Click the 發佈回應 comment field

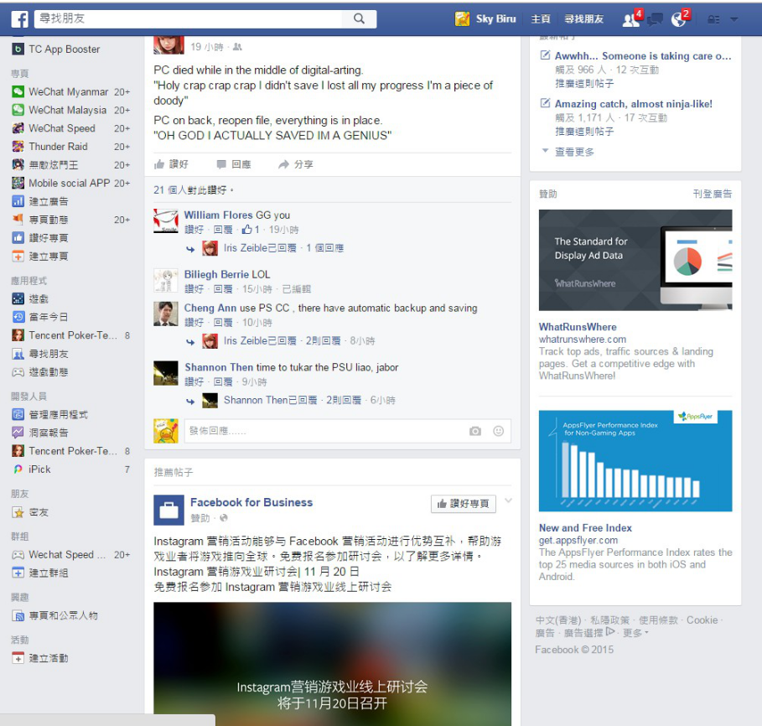pos(325,431)
